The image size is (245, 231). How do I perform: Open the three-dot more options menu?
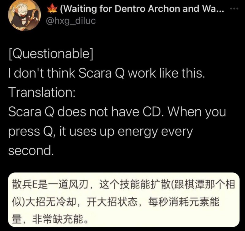click(x=234, y=9)
